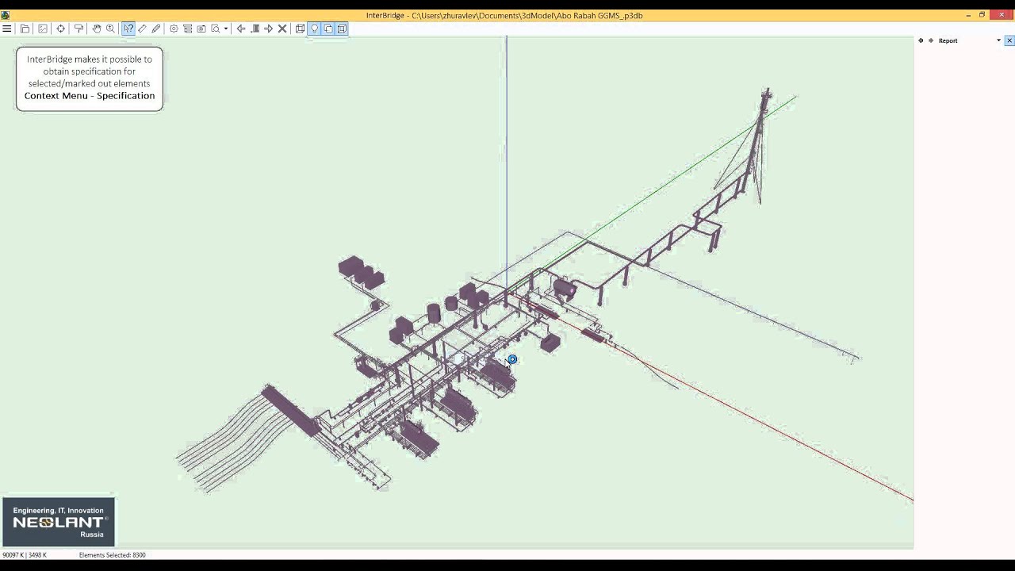Click the image snapshot toolbar icon
The height and width of the screenshot is (571, 1015).
pyautogui.click(x=43, y=29)
